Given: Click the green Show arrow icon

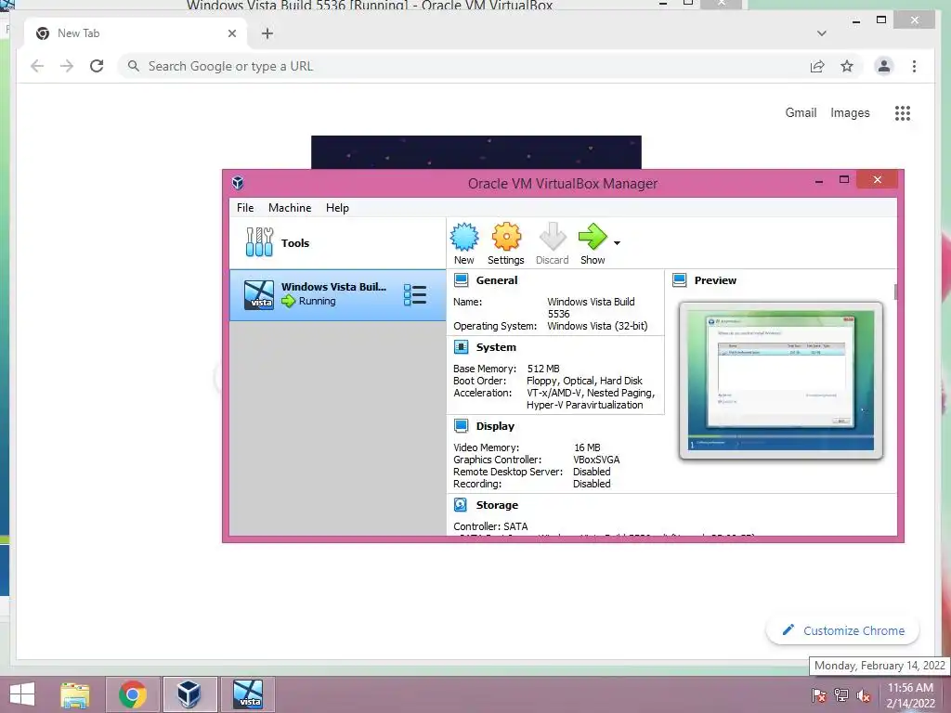Looking at the screenshot, I should (x=593, y=237).
